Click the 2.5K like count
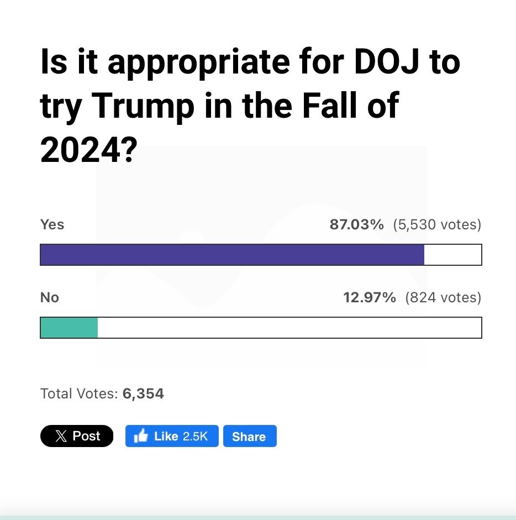Screen dimensions: 516x520 tap(195, 436)
